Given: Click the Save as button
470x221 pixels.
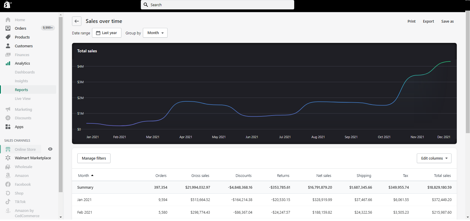Looking at the screenshot, I should [447, 21].
